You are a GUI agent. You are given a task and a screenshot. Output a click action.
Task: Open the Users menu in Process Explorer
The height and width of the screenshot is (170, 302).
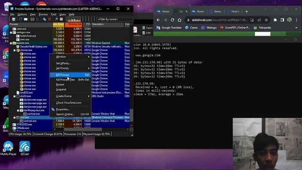[62, 15]
